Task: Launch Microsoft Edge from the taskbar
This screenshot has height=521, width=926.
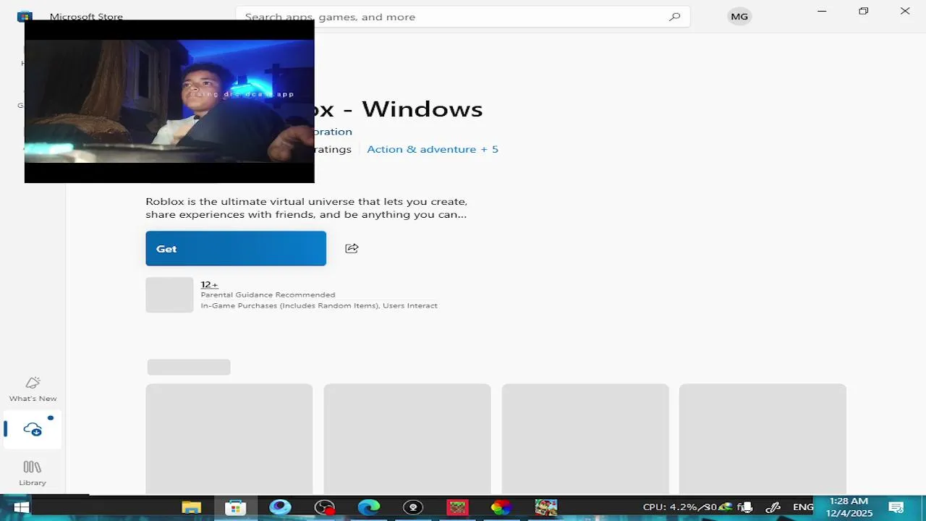Action: pos(368,507)
